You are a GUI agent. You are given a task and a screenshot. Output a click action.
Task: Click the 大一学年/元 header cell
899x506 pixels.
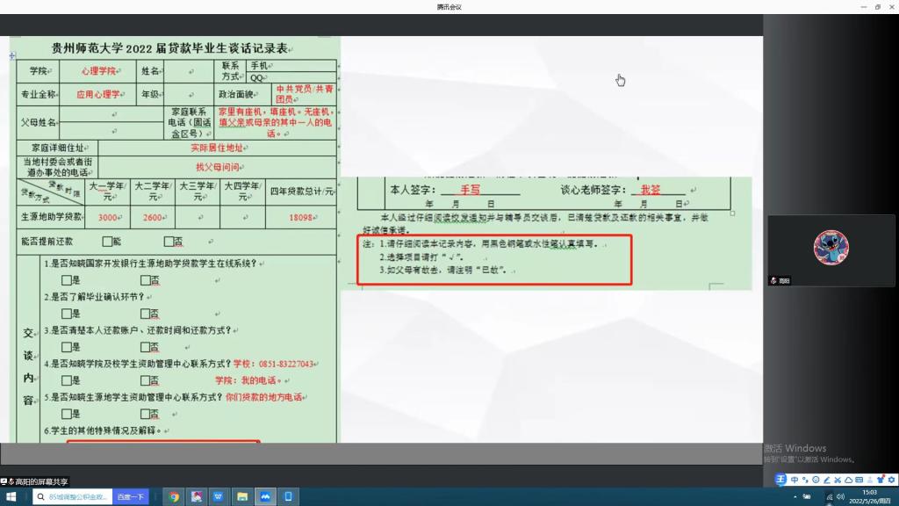tap(108, 191)
